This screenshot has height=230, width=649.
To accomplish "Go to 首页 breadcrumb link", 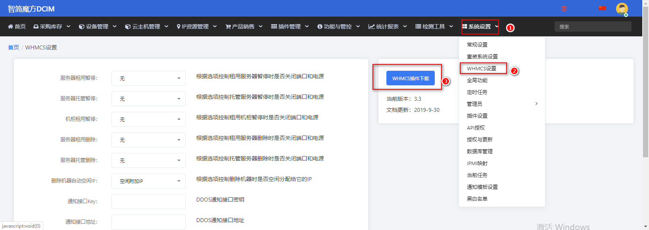I will coord(13,47).
